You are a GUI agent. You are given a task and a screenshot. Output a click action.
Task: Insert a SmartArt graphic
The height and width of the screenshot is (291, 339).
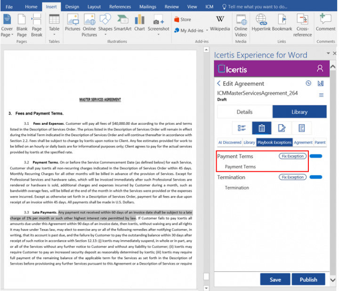point(122,23)
